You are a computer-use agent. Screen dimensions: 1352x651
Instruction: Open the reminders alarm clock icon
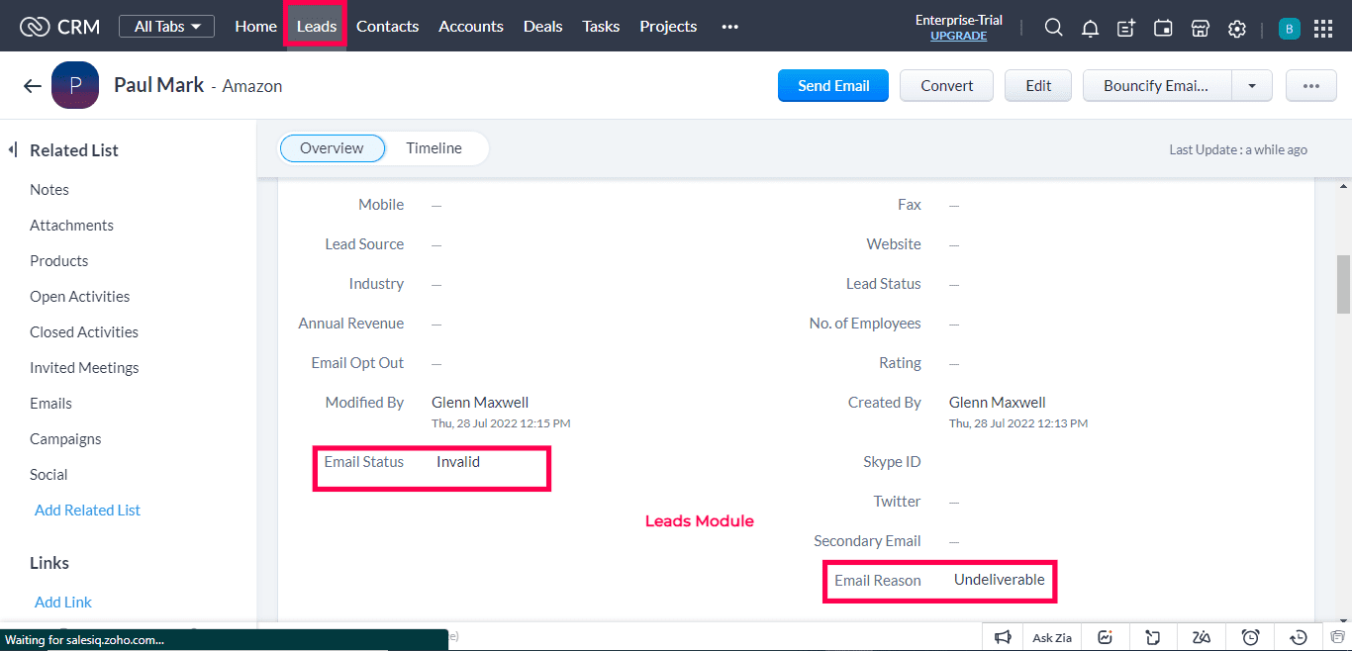click(x=1250, y=637)
